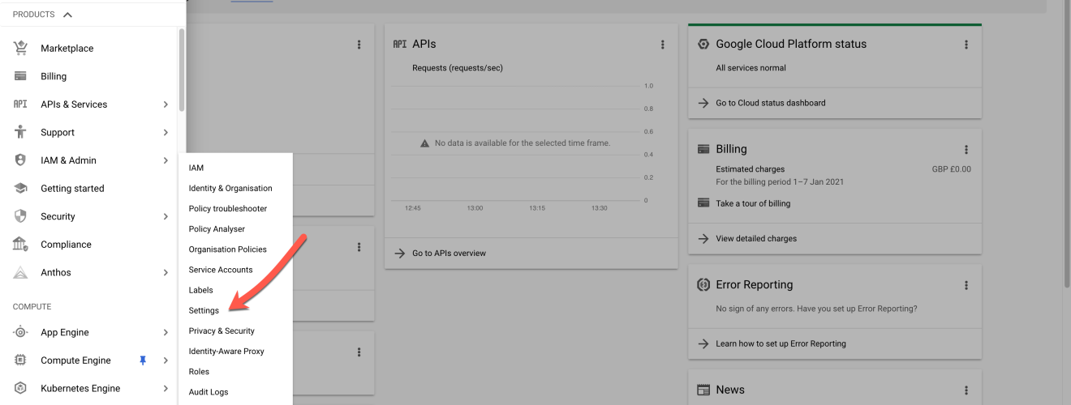Click the Requests (requests/sec) chart label
Viewport: 1071px width, 405px height.
458,68
